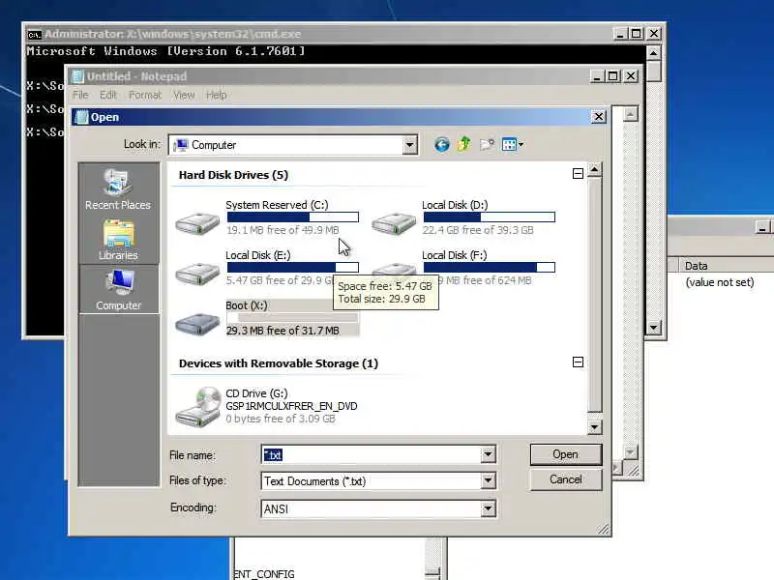Expand the File name dropdown arrow

point(488,454)
